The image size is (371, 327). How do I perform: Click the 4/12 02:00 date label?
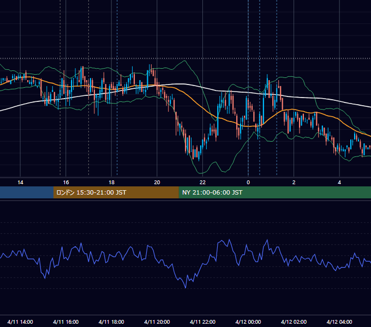(294, 322)
